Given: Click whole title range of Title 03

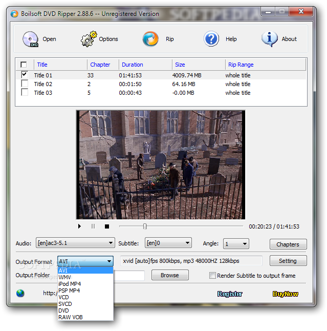Looking at the screenshot, I should [x=238, y=93].
